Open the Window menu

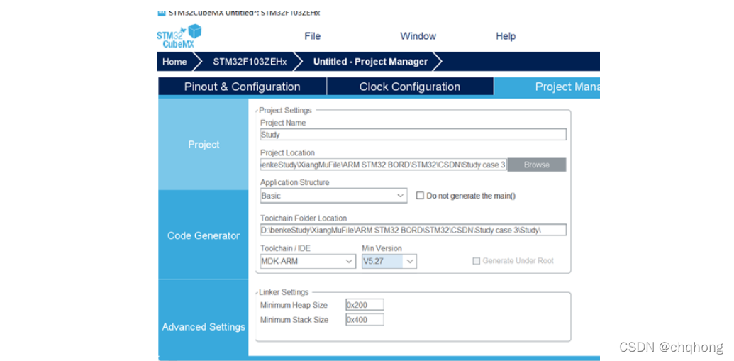418,36
